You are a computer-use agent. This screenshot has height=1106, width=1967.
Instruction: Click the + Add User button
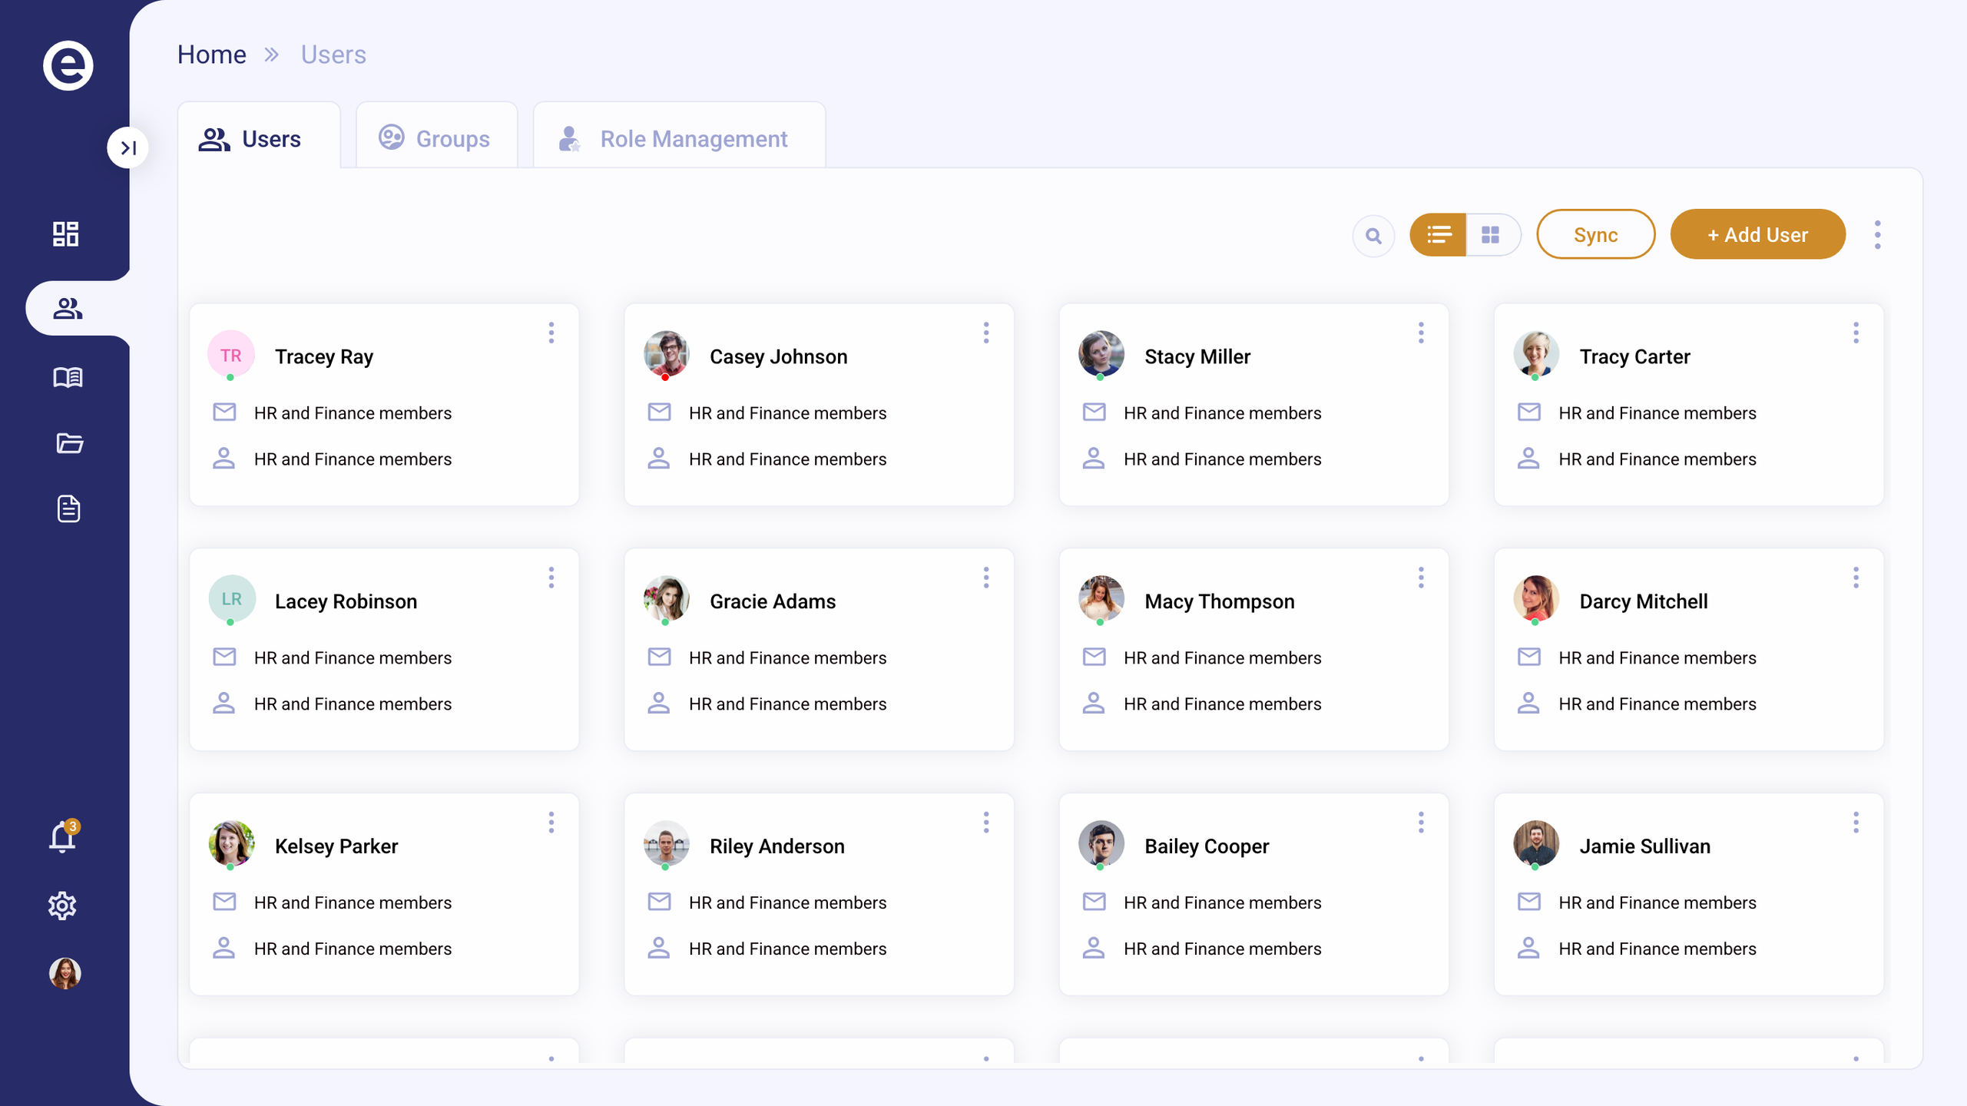pyautogui.click(x=1757, y=235)
